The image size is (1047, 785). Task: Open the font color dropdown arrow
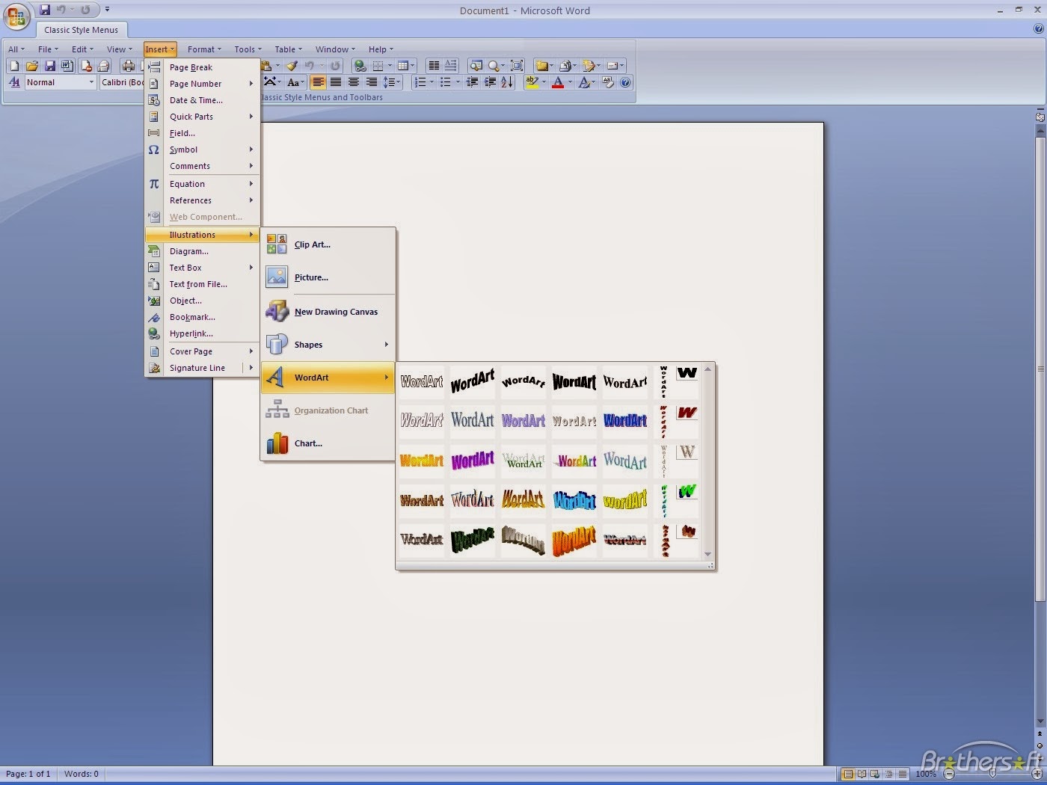point(570,82)
